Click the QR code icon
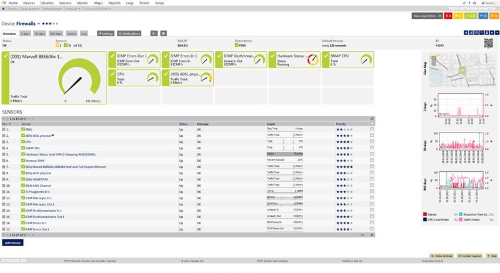The width and height of the screenshot is (500, 273). pyautogui.click(x=489, y=43)
